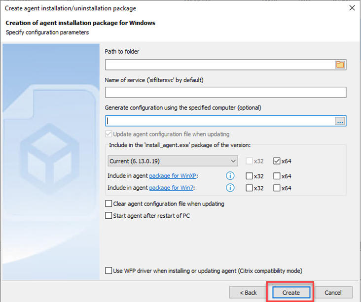361x302 pixels.
Task: Check Clear agent configuration file when updating
Action: coord(109,204)
